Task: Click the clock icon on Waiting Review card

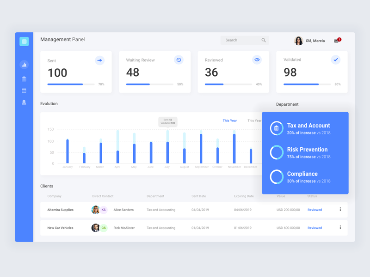Action: click(x=179, y=60)
